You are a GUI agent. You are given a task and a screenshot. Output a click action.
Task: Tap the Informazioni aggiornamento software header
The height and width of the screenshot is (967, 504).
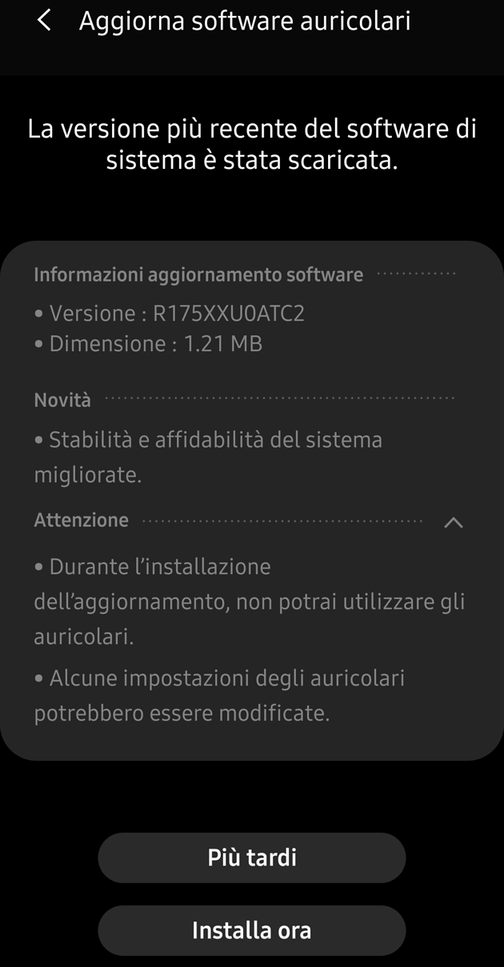pyautogui.click(x=198, y=275)
